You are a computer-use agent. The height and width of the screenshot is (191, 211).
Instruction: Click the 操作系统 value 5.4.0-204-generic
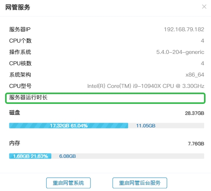point(180,52)
